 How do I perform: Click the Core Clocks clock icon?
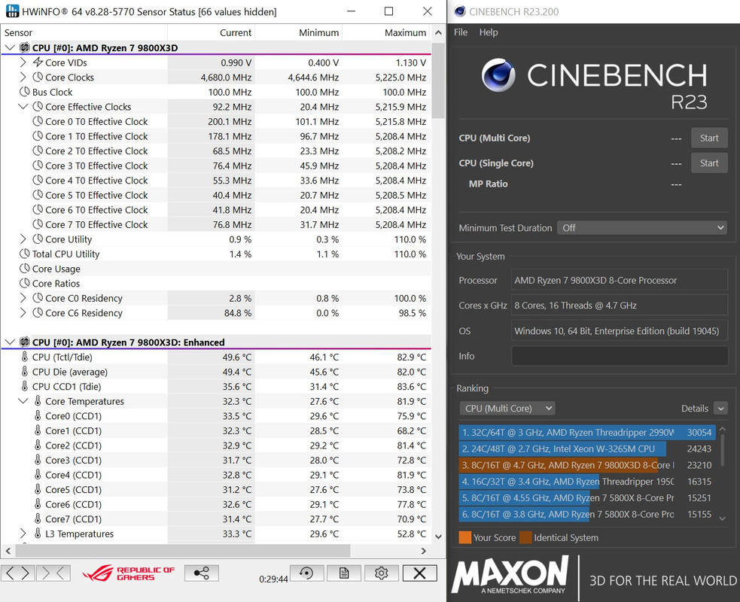pyautogui.click(x=38, y=77)
